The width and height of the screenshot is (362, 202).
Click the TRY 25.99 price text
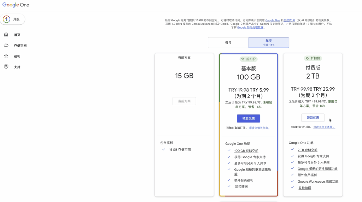point(324,89)
